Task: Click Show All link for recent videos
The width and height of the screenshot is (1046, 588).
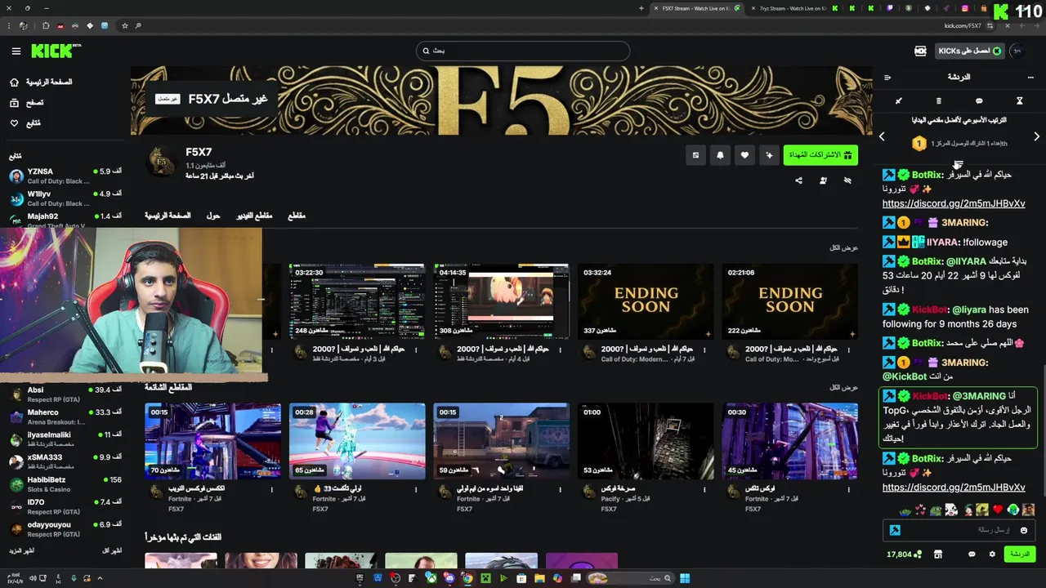Action: 843,247
